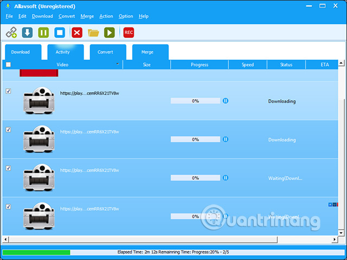Pause the first Downloading row's progress
This screenshot has height=260, width=347.
[226, 101]
